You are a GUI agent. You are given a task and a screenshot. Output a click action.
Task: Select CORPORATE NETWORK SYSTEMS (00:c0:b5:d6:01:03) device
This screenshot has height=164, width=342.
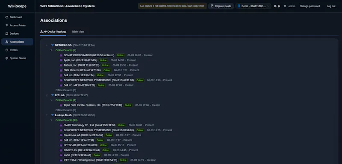(x=99, y=80)
